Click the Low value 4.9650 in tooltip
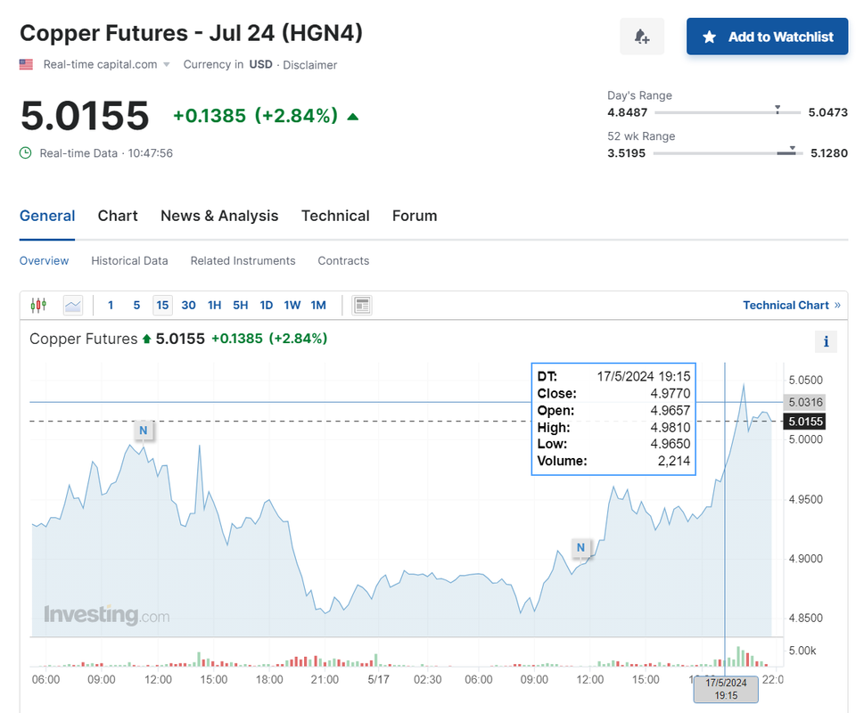Image resolution: width=864 pixels, height=713 pixels. click(670, 444)
